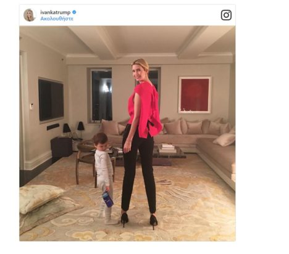The height and width of the screenshot is (254, 289).
Task: Open the embedded Instagram photo
Action: click(x=127, y=133)
